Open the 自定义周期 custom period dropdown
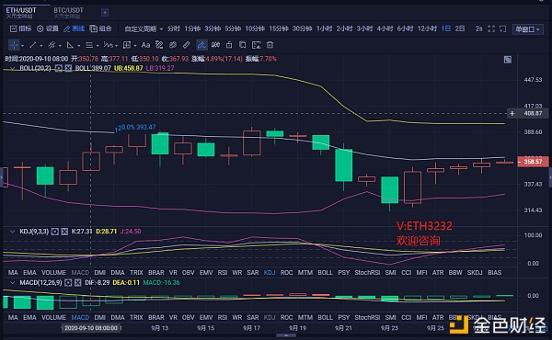 tap(144, 28)
